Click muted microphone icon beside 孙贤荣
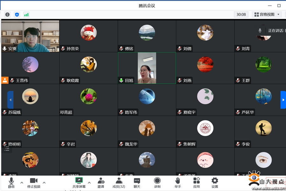 63,48
